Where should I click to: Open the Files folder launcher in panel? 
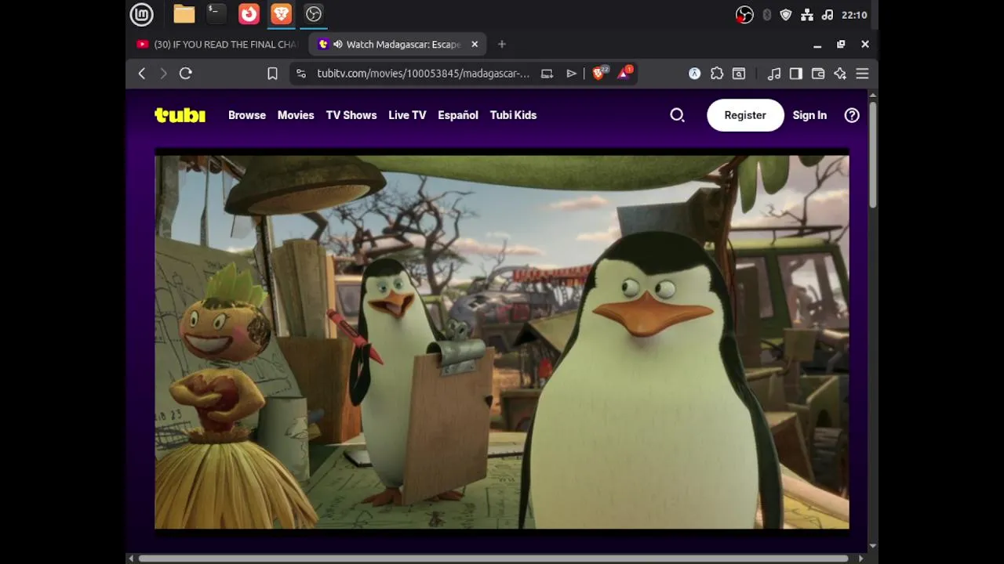pos(184,14)
